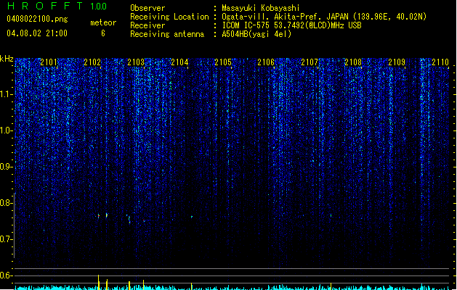Image resolution: width=457 pixels, height=290 pixels.
Task: Click the yellow power spike below 2107
Action: pos(331,286)
